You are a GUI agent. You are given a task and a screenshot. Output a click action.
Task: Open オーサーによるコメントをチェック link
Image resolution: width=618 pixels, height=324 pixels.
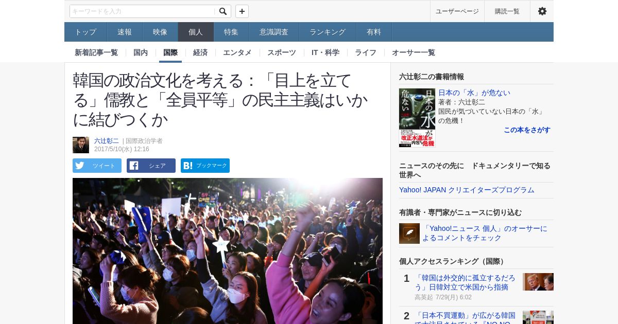[485, 233]
